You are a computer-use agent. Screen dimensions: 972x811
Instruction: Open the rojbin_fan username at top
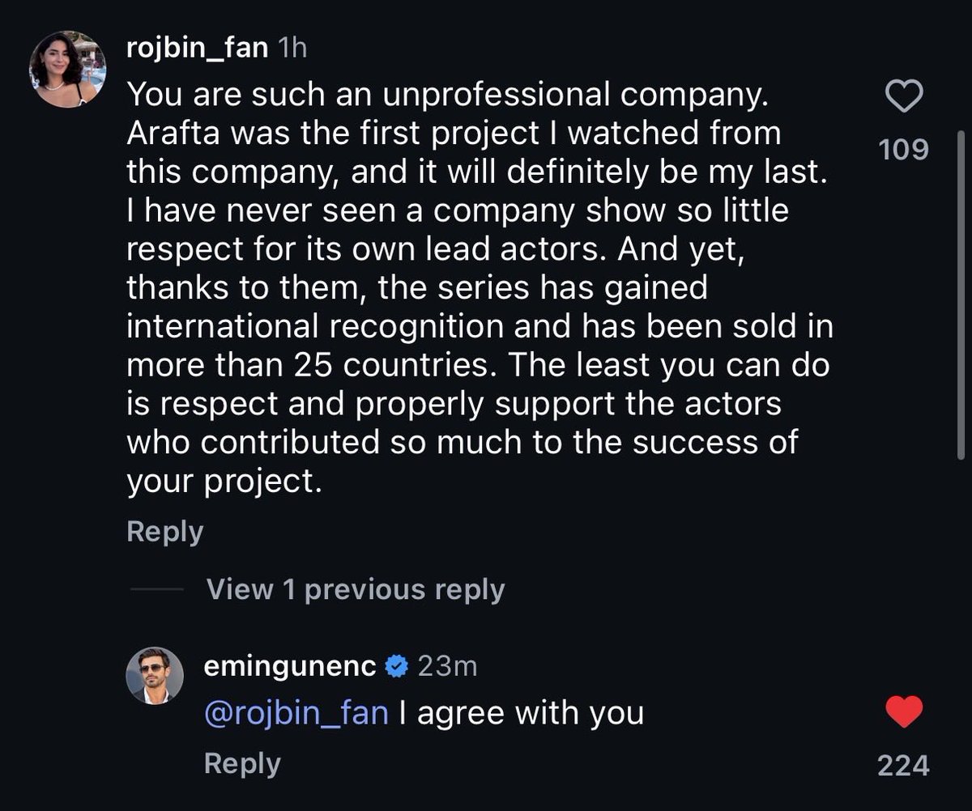[197, 48]
